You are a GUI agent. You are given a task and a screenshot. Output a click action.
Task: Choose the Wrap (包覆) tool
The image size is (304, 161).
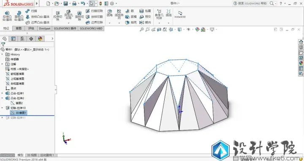pos(145,11)
